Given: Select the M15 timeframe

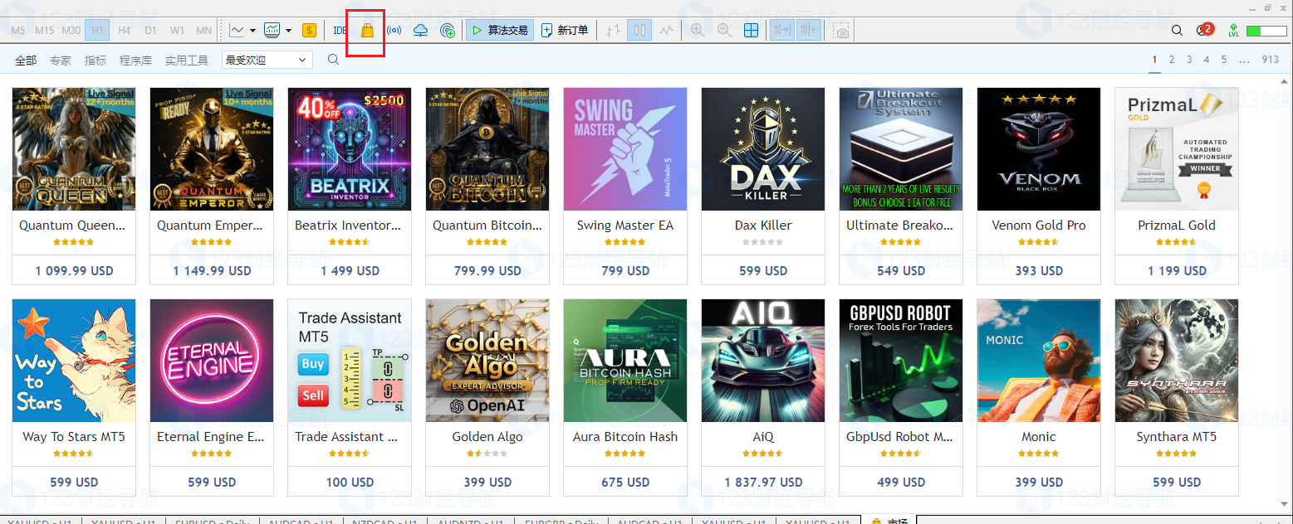Looking at the screenshot, I should tap(45, 31).
